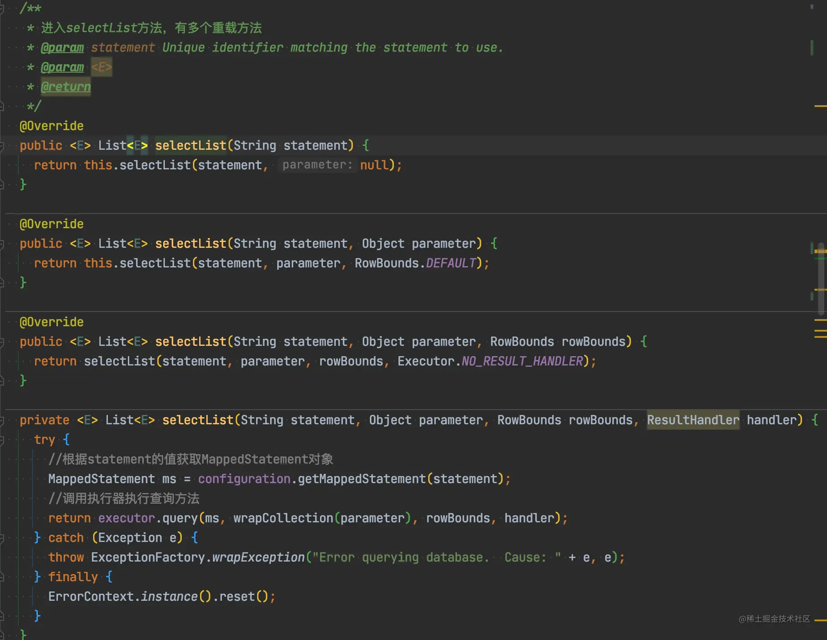
Task: Click the executor.query method call
Action: click(148, 518)
